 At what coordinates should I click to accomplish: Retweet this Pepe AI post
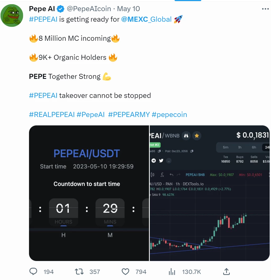[79, 272]
